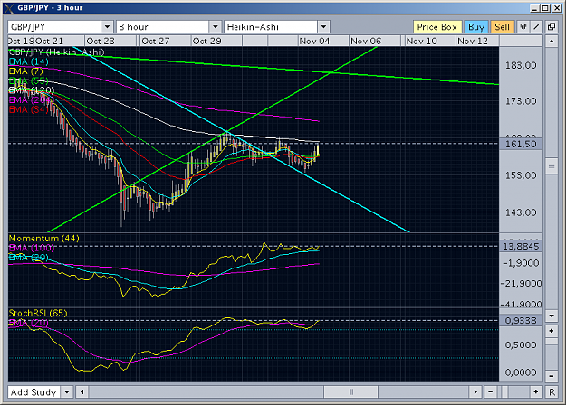The image size is (566, 405).
Task: Click the horizontal scrollbar right arrow
Action: [475, 391]
